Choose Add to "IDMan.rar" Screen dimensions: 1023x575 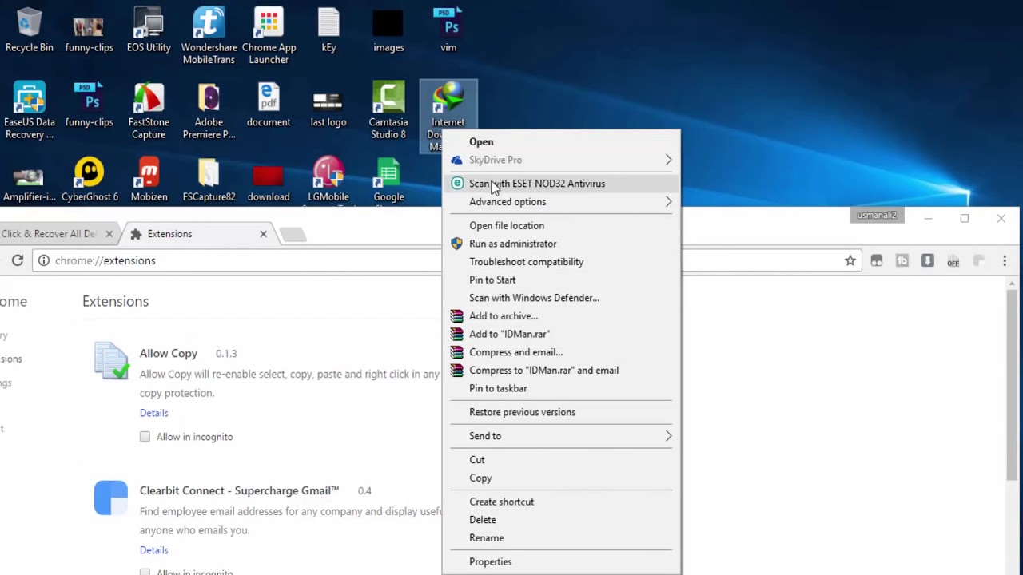click(561, 334)
